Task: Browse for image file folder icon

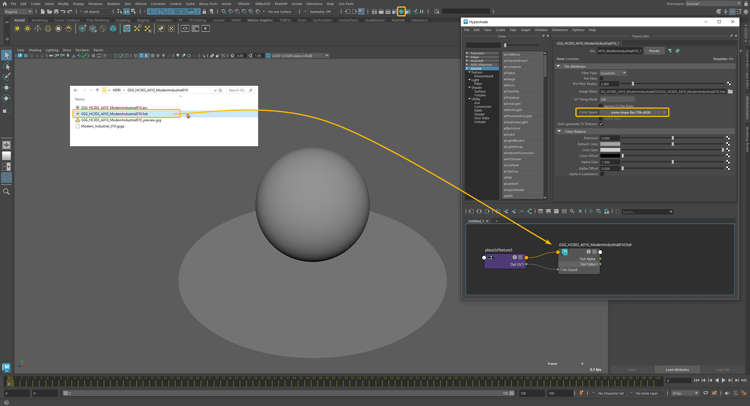Action: [730, 92]
